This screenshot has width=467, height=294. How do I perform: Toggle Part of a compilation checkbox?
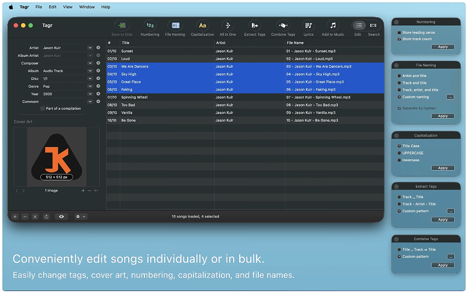coord(43,108)
